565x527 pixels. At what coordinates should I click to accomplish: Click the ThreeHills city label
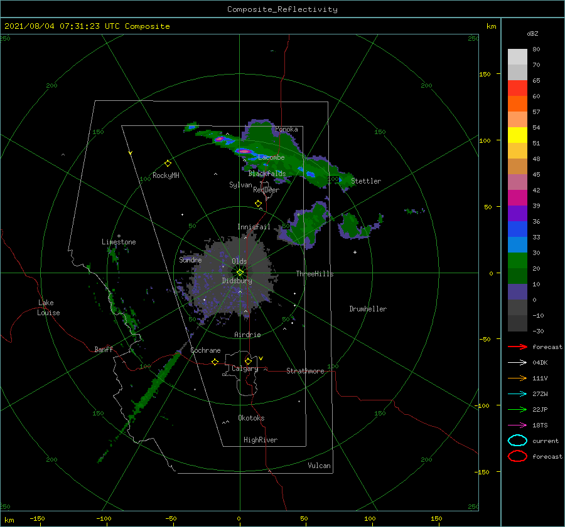(x=315, y=274)
